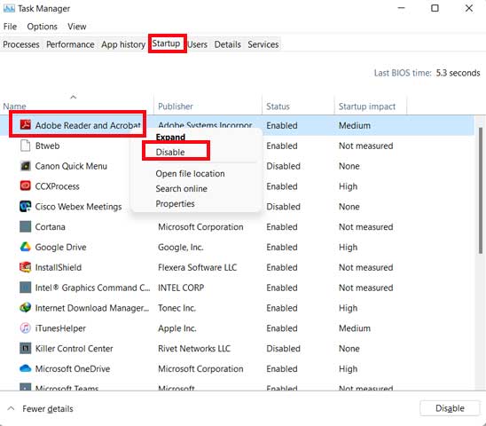Viewport: 486px width, 426px height.
Task: Choose Disable in the context menu
Action: pos(170,152)
